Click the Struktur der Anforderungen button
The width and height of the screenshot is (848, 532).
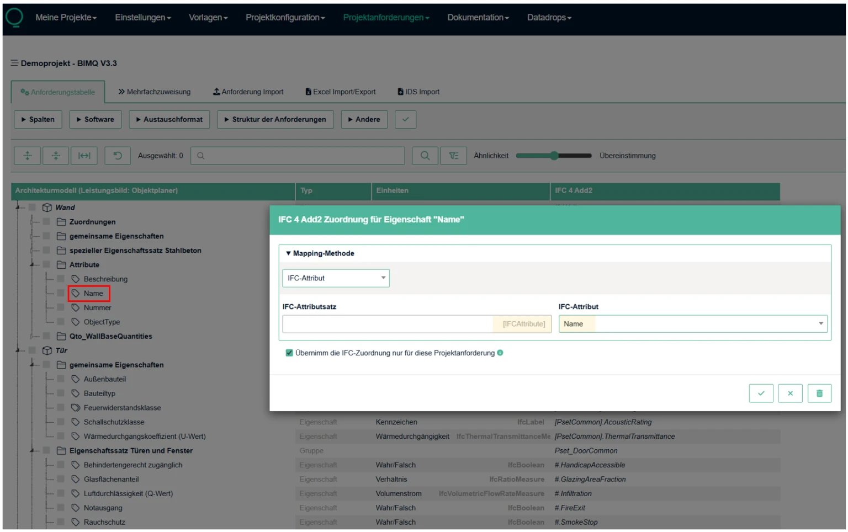tap(275, 120)
